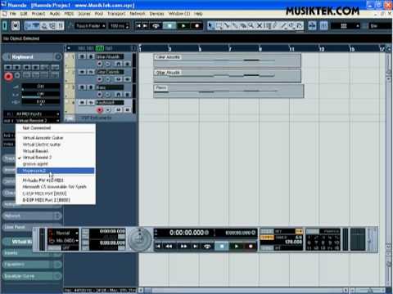Select the Glue tool in toolbar
393x294 pixels.
[235, 25]
